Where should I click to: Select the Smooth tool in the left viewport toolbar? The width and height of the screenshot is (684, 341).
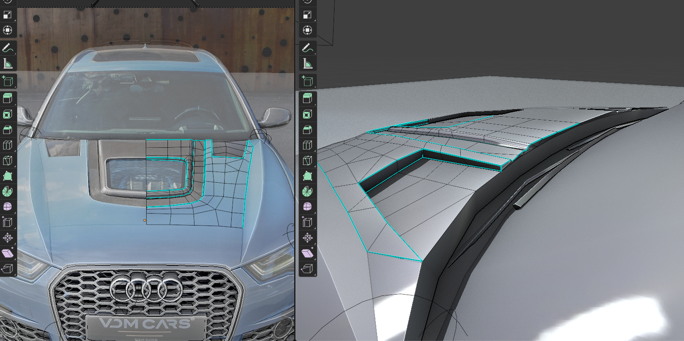(8, 207)
